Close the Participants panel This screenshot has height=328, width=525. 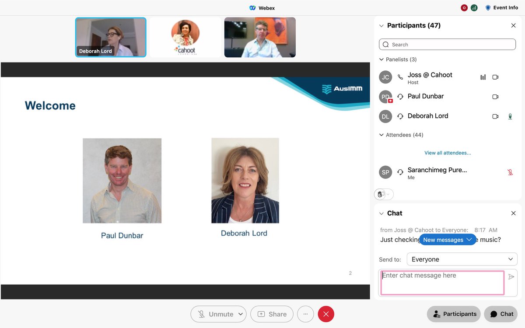(514, 26)
